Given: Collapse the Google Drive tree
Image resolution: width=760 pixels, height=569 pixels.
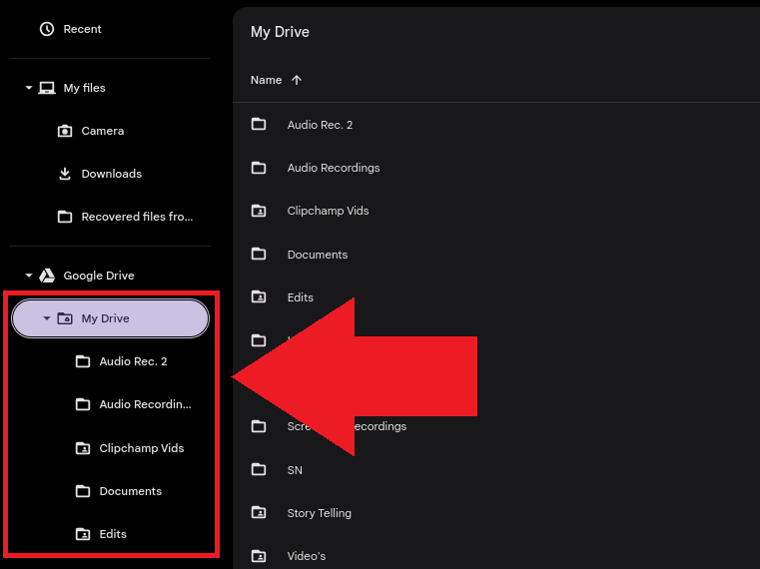Looking at the screenshot, I should [x=29, y=276].
